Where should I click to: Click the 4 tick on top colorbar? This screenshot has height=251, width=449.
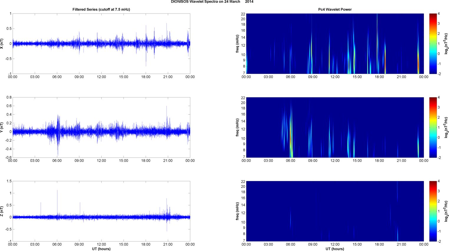click(x=439, y=14)
